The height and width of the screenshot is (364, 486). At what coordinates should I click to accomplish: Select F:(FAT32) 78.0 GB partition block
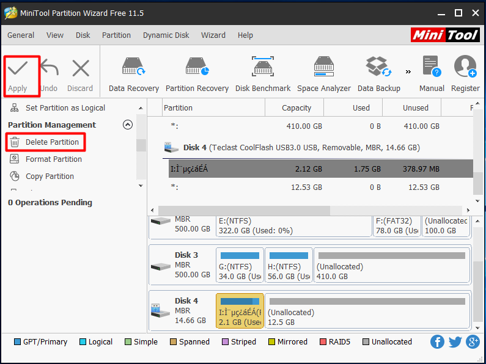(x=397, y=227)
